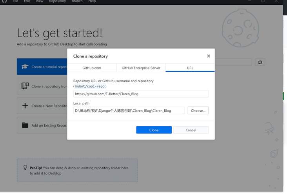Click the 'Add a repository to GitHub Desktop' subtitle

point(62,44)
